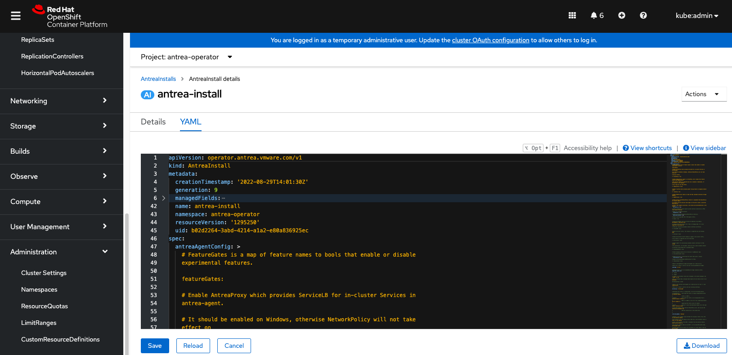Click the Save button
This screenshot has height=355, width=732.
pyautogui.click(x=155, y=346)
